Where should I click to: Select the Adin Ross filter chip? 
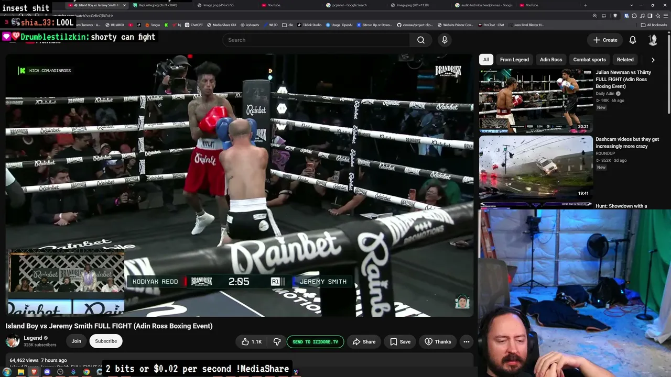551,60
